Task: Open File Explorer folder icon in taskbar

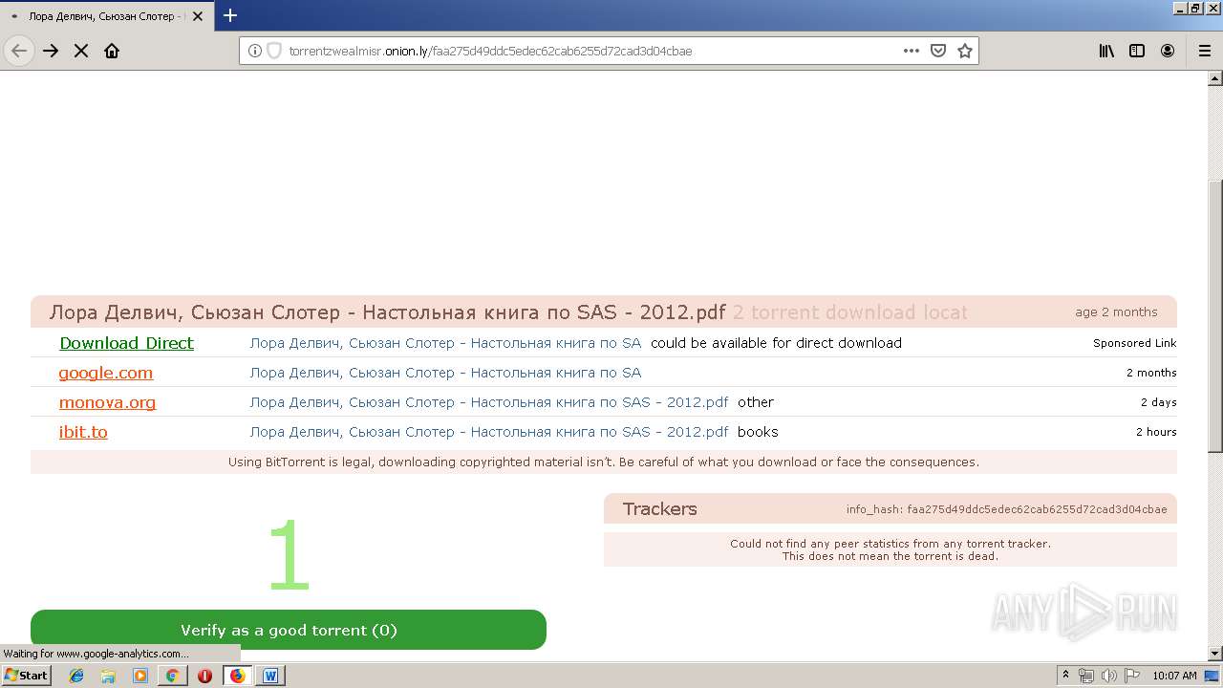Action: tap(108, 676)
